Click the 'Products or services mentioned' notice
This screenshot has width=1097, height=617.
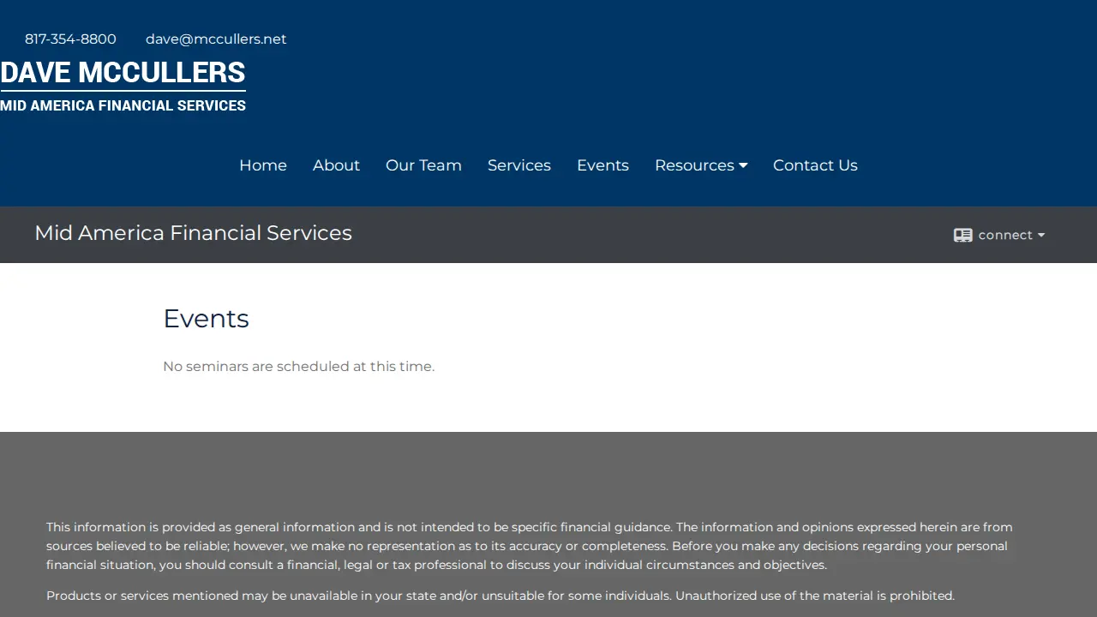(x=501, y=596)
